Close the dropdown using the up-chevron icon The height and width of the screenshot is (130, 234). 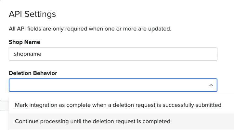pyautogui.click(x=211, y=85)
